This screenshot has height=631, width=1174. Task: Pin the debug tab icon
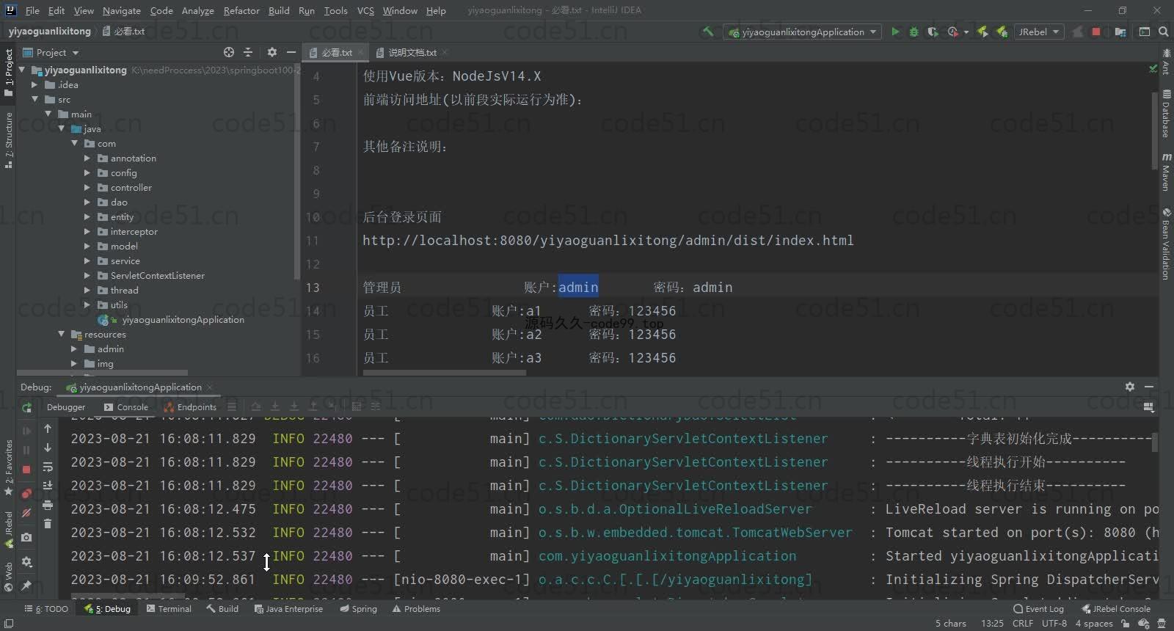point(26,585)
